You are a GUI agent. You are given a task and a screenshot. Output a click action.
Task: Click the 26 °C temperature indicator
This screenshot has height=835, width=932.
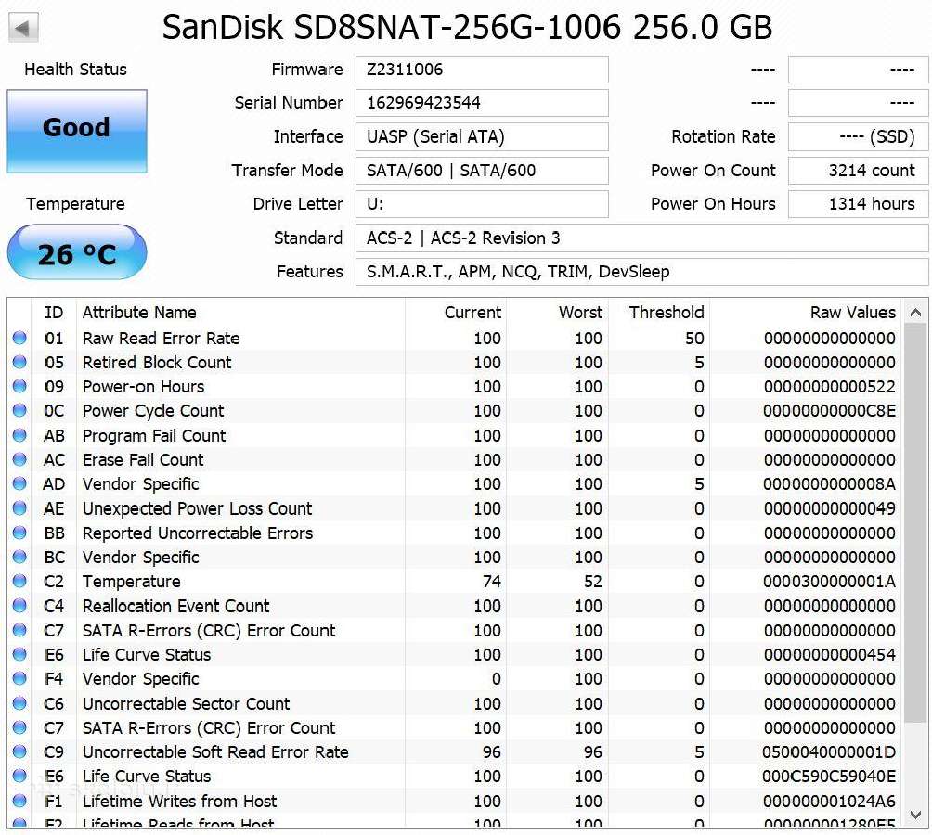click(77, 252)
